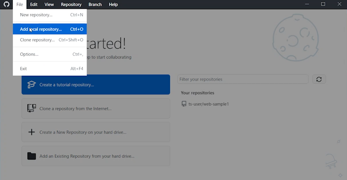Close the GitHub Desktop window
This screenshot has height=180, width=347.
coord(339,4)
